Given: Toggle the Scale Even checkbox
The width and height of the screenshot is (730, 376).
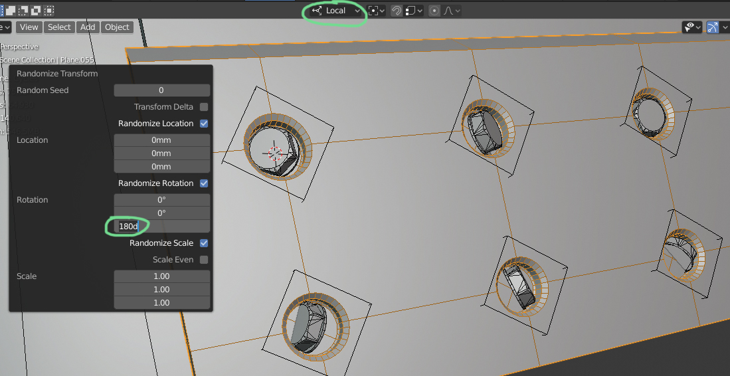Looking at the screenshot, I should 204,260.
